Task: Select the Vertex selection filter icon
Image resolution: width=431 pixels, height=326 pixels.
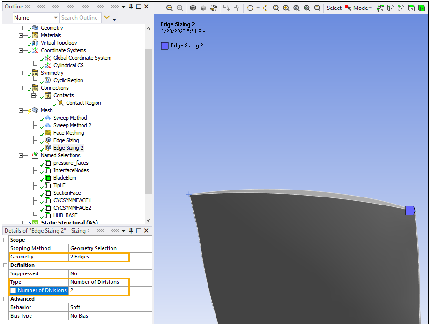Action: point(390,8)
